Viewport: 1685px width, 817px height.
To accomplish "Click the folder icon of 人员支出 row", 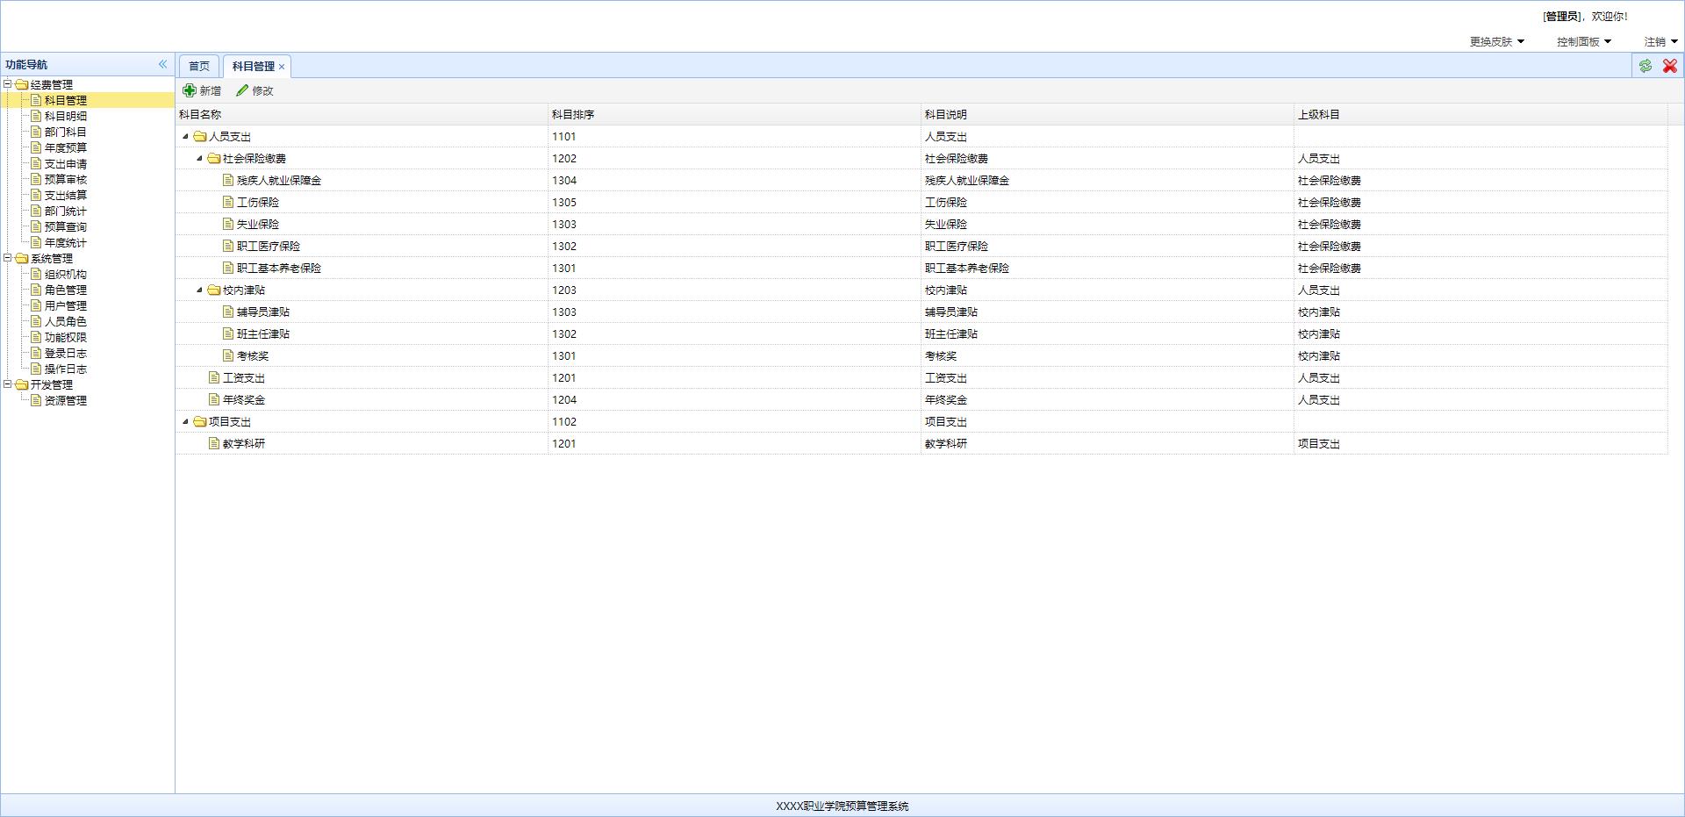I will pyautogui.click(x=200, y=137).
